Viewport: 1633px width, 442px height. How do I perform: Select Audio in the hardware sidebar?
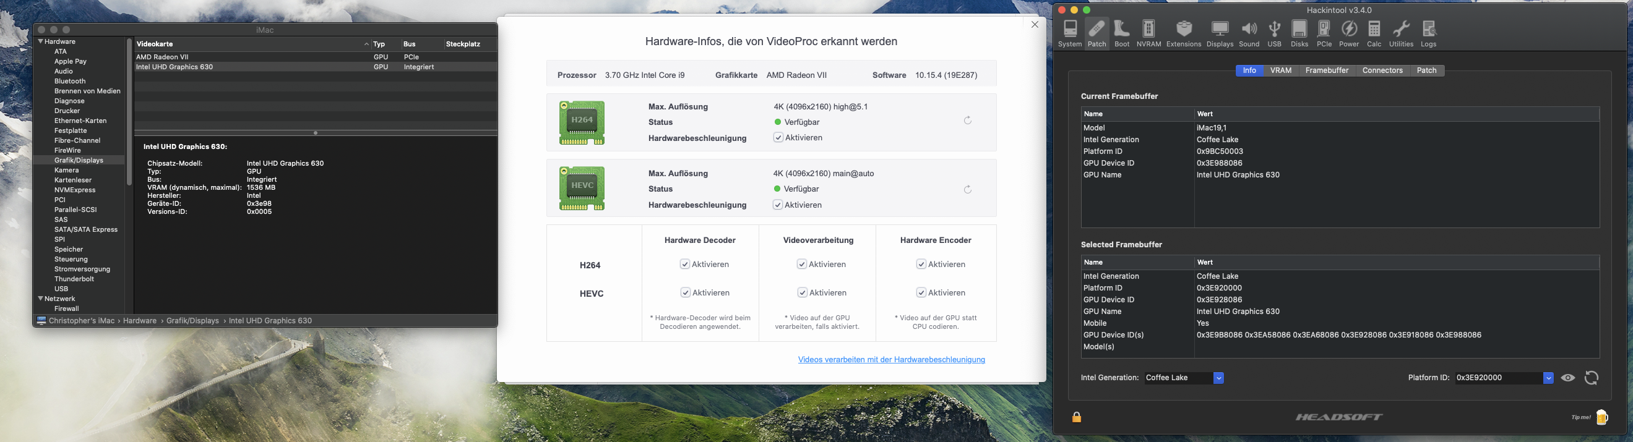[63, 72]
